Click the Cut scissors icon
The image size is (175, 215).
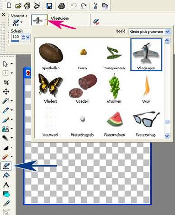click(x=96, y=6)
